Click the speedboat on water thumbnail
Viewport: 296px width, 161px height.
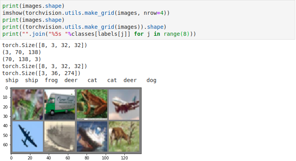(x=92, y=136)
